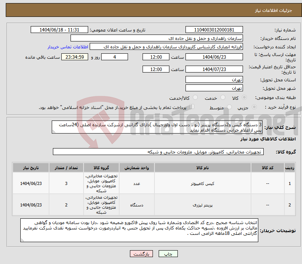
Task: Click the price validity date 1404/07/23 field
Action: (214, 69)
